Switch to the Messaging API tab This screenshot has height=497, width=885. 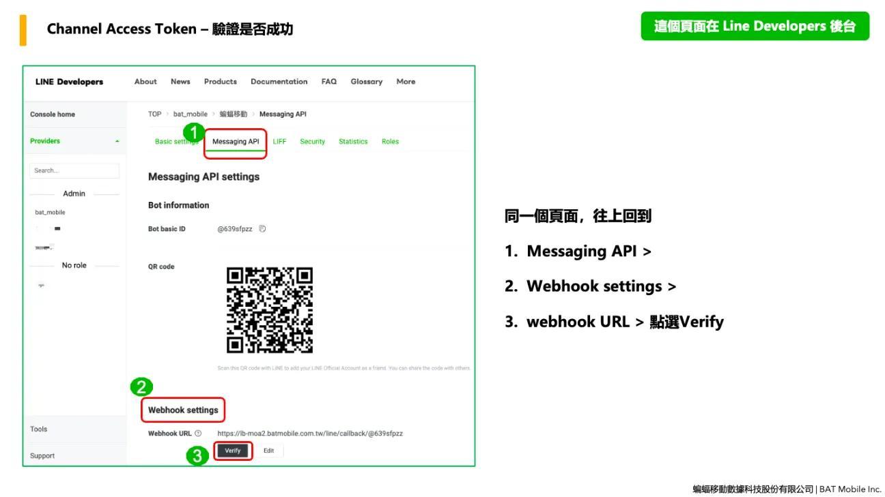click(236, 142)
